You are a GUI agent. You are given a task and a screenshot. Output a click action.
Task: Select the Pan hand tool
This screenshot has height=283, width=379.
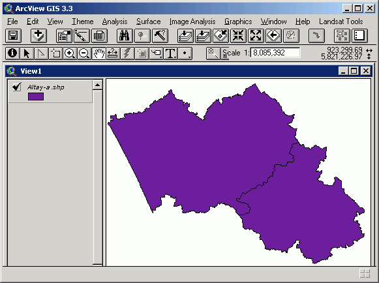99,53
